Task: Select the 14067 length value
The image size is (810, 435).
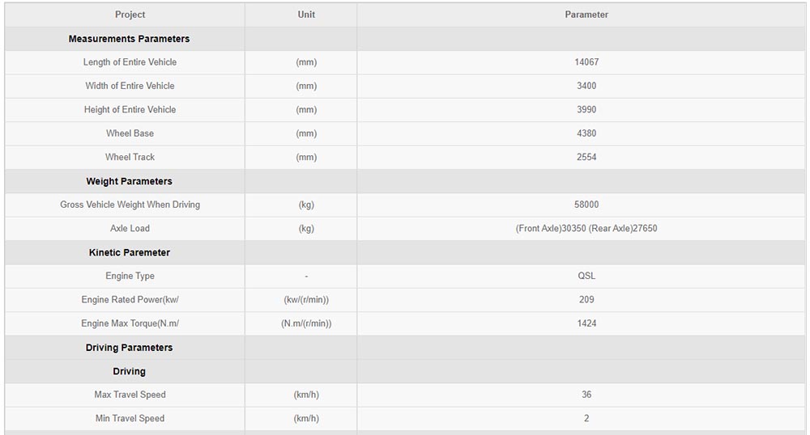Action: (586, 61)
